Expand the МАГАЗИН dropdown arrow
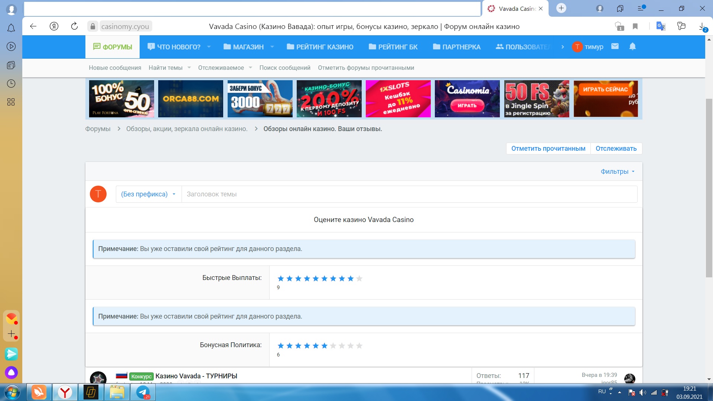Screen dimensions: 713x401 coord(272,47)
